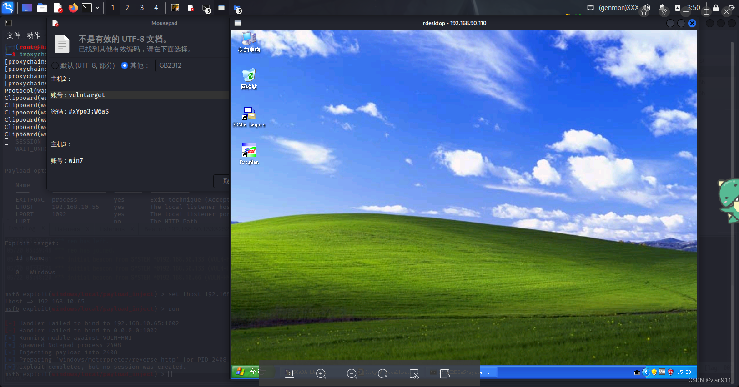Click the terminal title bar icon

[9, 23]
